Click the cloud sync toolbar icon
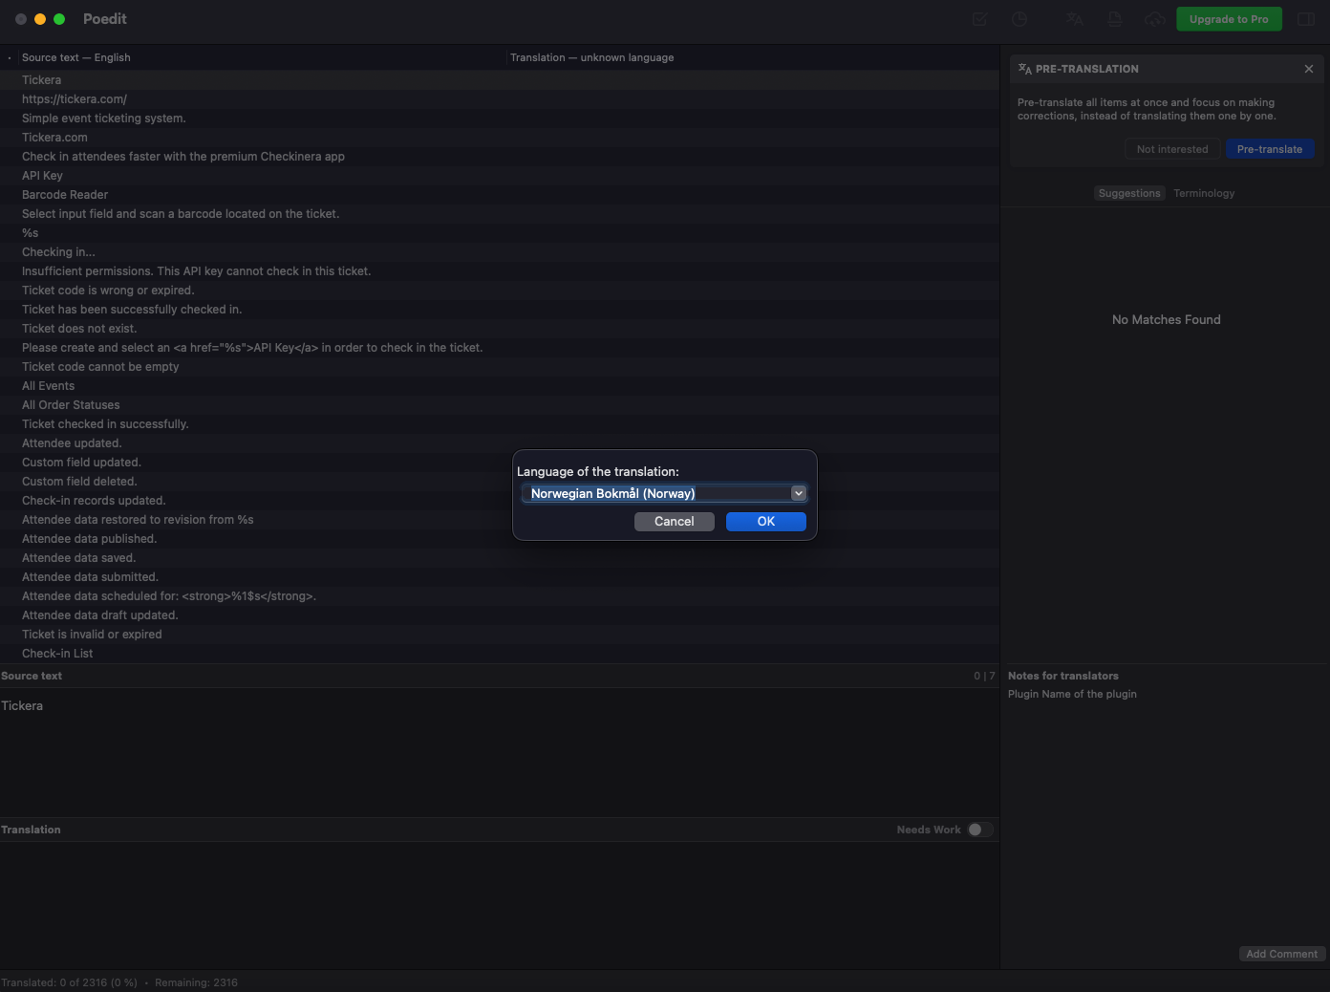Screen dimensions: 1330x992 point(1155,19)
